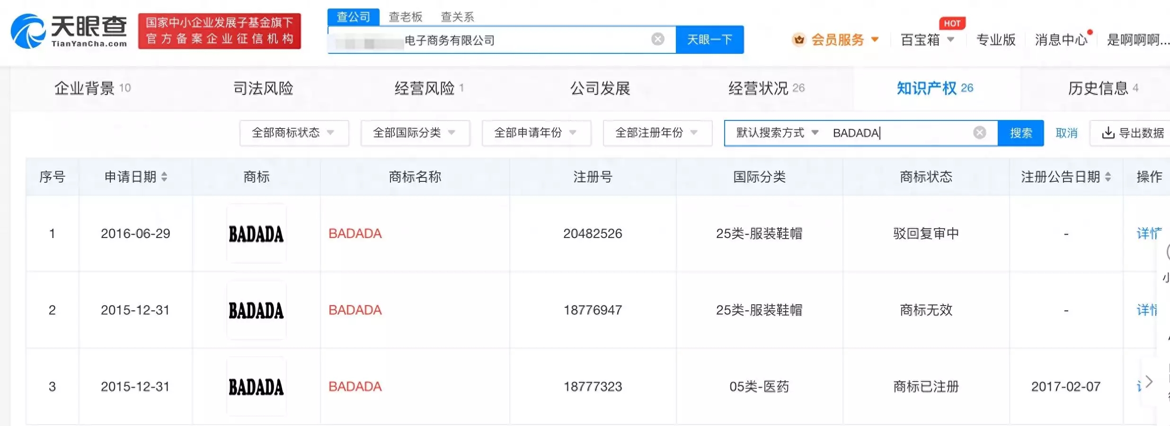This screenshot has height=426, width=1170.
Task: Switch to the 查关系 search tab
Action: coord(457,17)
